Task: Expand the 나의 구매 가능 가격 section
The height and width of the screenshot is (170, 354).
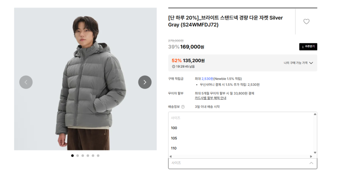Action: [298, 63]
